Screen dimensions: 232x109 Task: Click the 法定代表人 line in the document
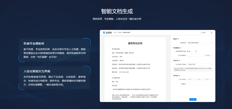point(117,57)
